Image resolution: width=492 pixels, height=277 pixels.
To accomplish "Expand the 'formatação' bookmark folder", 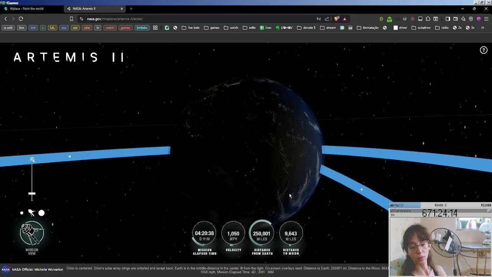I will (368, 28).
